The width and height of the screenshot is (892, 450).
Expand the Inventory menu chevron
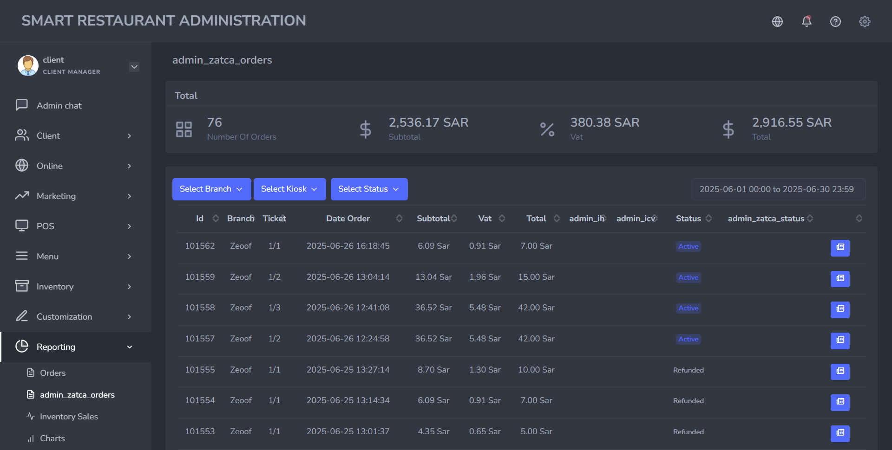[x=129, y=287]
